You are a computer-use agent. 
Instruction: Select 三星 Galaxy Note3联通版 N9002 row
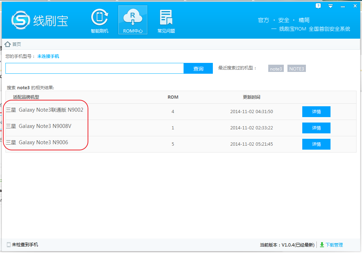[181, 112]
